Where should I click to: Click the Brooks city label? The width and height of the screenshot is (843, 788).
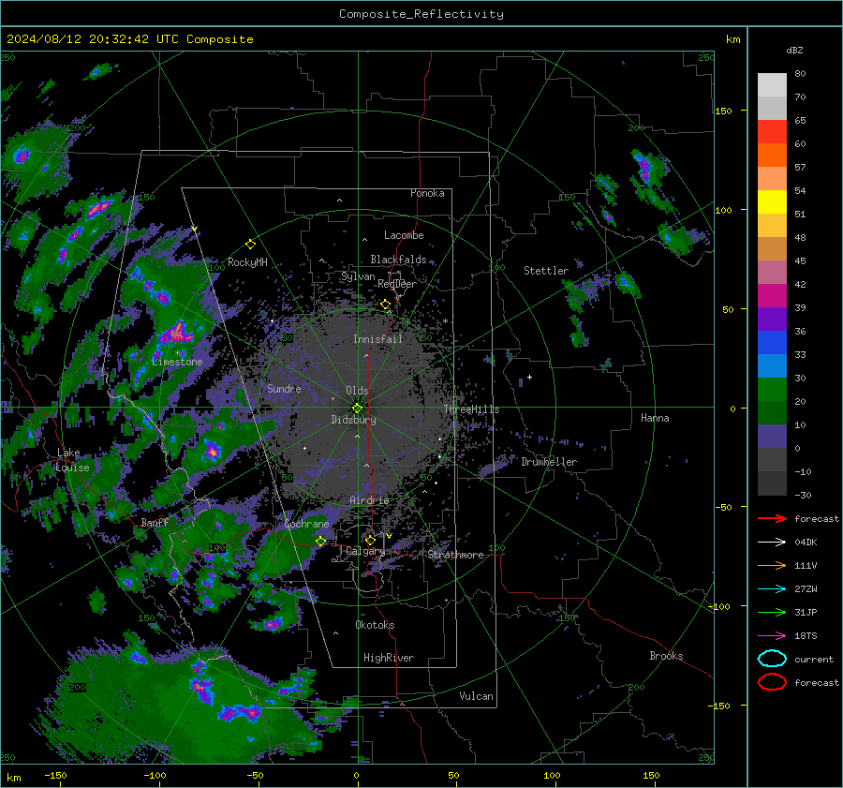[x=666, y=656]
